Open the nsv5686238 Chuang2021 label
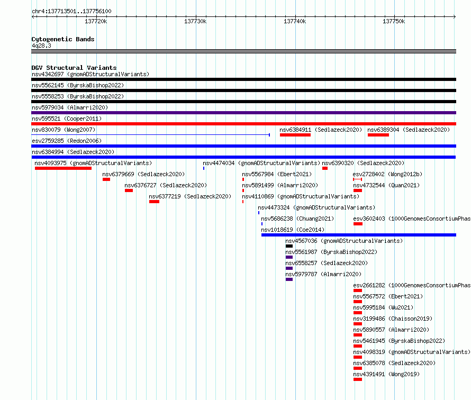This screenshot has height=400, width=471. [297, 219]
